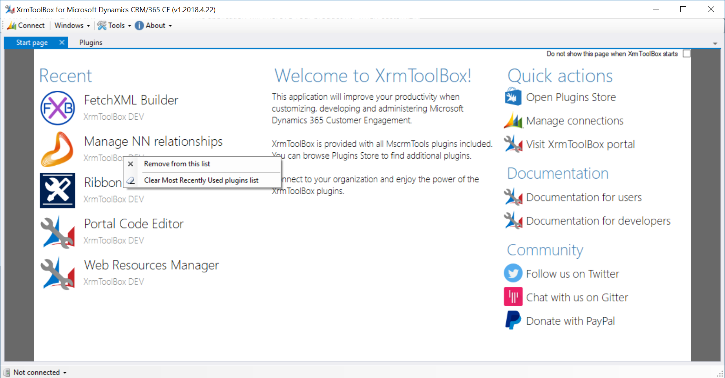Select the Start page tab

32,42
